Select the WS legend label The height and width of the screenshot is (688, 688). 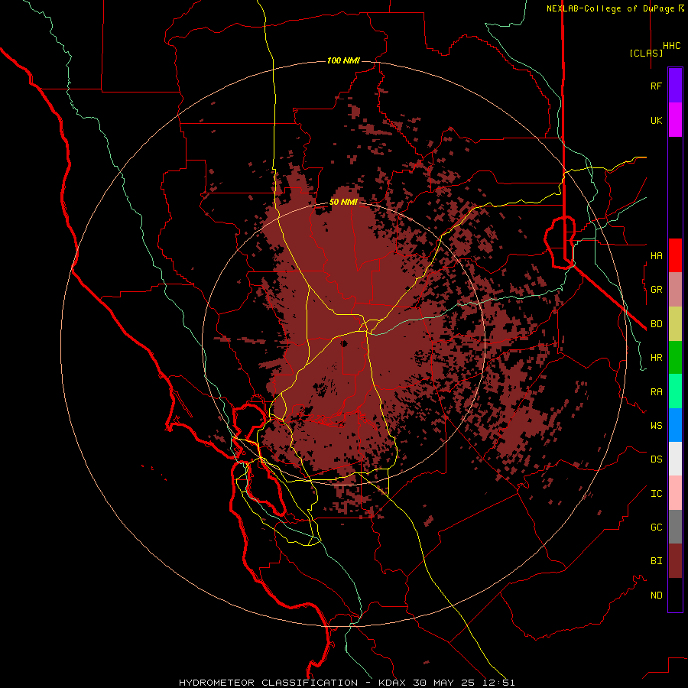(656, 425)
